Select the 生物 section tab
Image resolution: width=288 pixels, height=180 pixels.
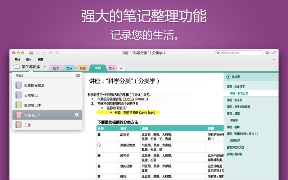pos(98,68)
